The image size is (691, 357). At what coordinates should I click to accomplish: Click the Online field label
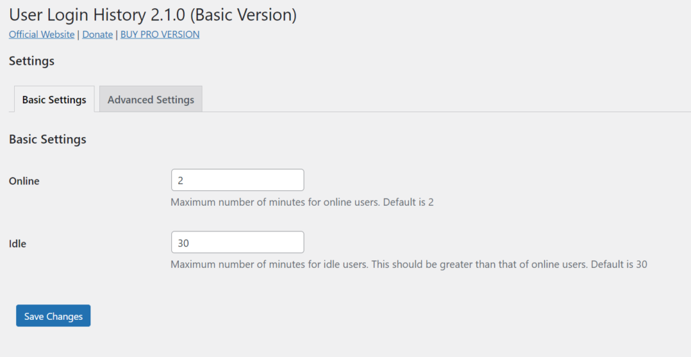[24, 181]
